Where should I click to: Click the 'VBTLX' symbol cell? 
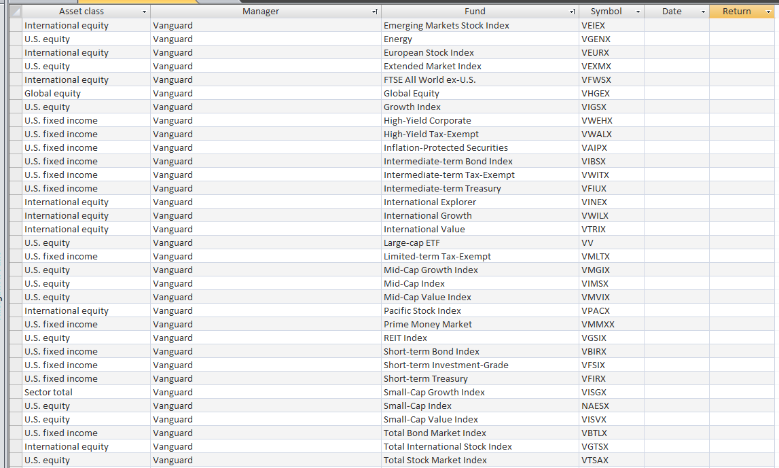[611, 433]
